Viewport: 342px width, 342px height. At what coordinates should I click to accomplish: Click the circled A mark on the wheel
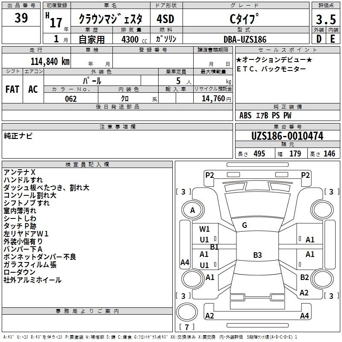(x=192, y=210)
